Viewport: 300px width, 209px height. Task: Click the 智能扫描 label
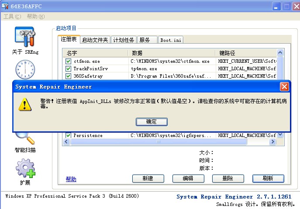pyautogui.click(x=25, y=150)
